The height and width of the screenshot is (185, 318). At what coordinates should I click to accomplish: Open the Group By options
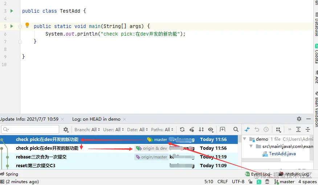pos(278,129)
